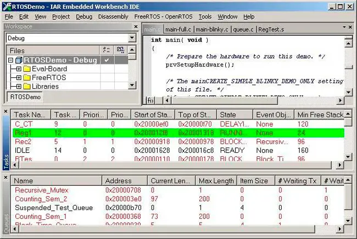The width and height of the screenshot is (357, 239).
Task: Click the batch build column icon in Files header
Action: click(x=121, y=50)
